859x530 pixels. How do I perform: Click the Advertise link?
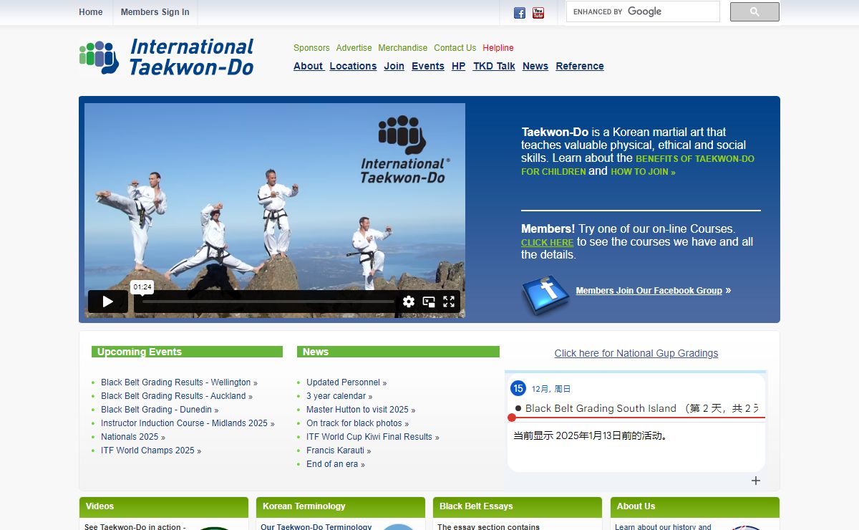click(354, 48)
